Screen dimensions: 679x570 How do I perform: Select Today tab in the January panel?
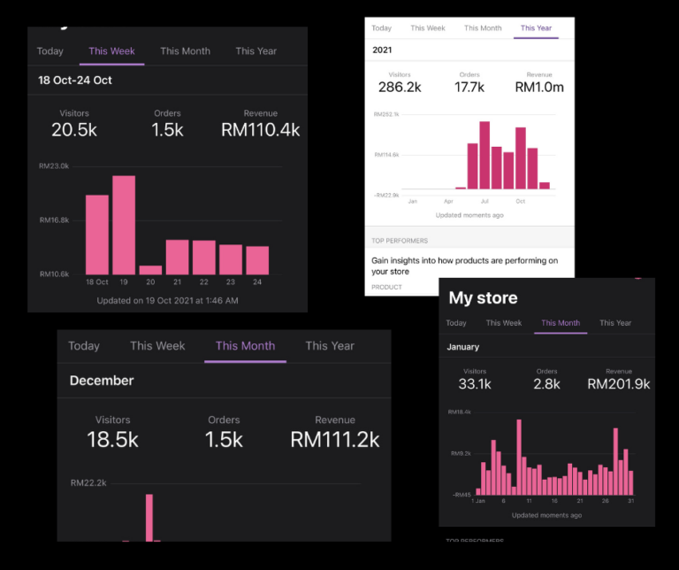[x=456, y=323]
